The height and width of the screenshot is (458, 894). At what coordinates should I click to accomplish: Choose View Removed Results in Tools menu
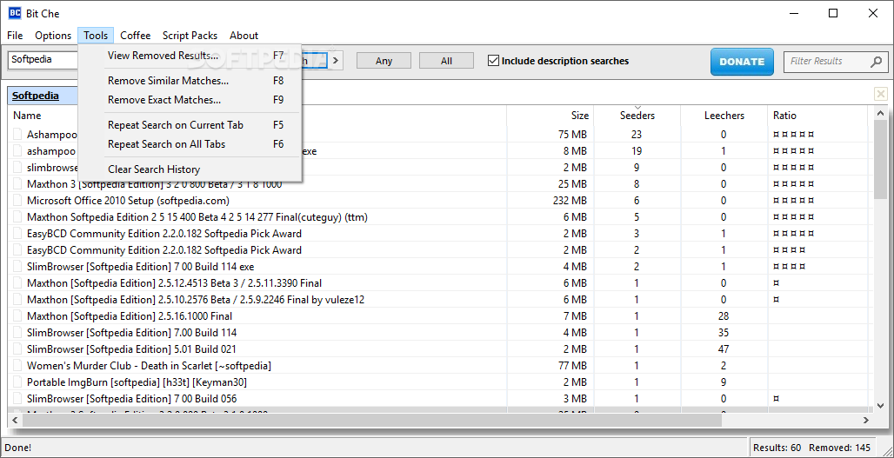190,56
